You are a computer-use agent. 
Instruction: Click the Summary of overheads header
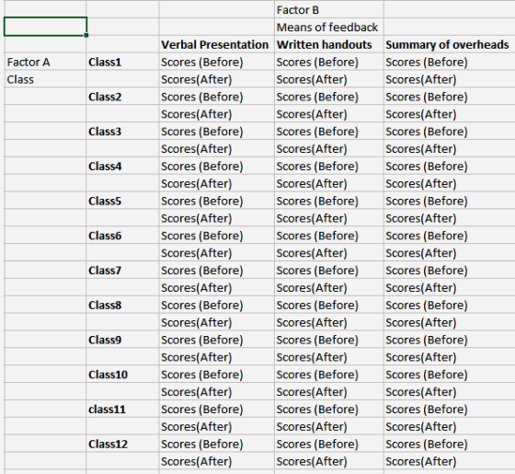tap(449, 44)
